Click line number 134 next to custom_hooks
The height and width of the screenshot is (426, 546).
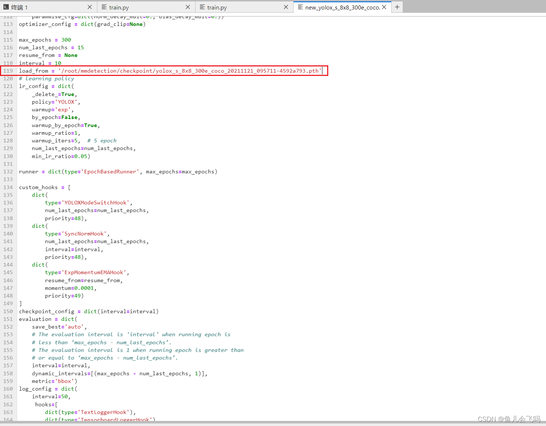pos(8,187)
